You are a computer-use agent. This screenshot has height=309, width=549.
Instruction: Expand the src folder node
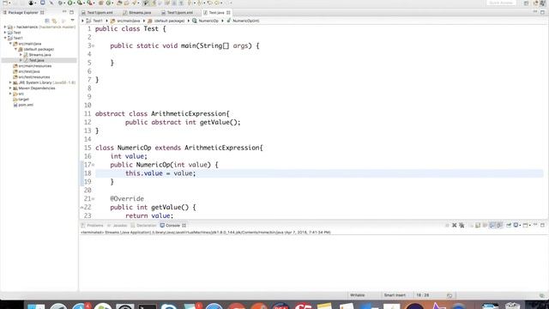click(10, 94)
